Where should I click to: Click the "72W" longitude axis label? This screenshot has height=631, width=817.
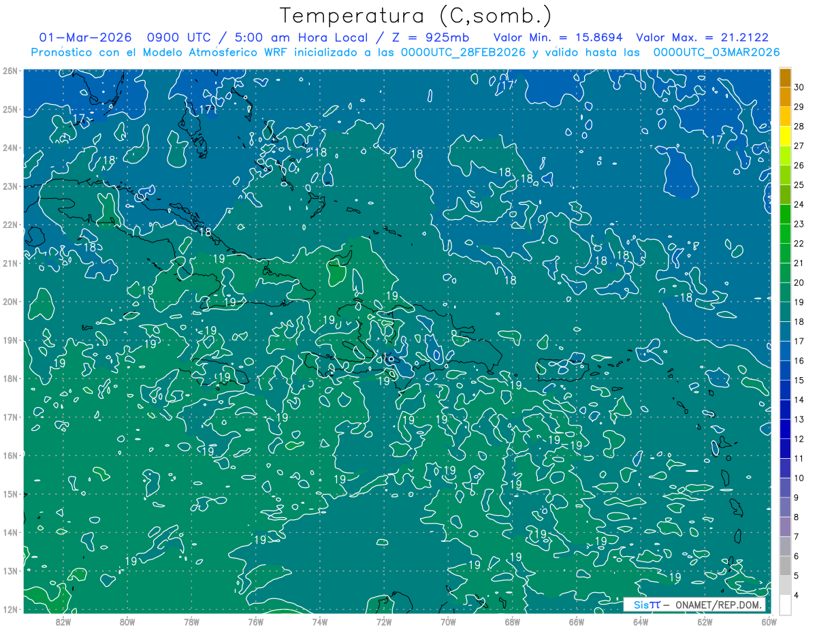[x=384, y=621]
